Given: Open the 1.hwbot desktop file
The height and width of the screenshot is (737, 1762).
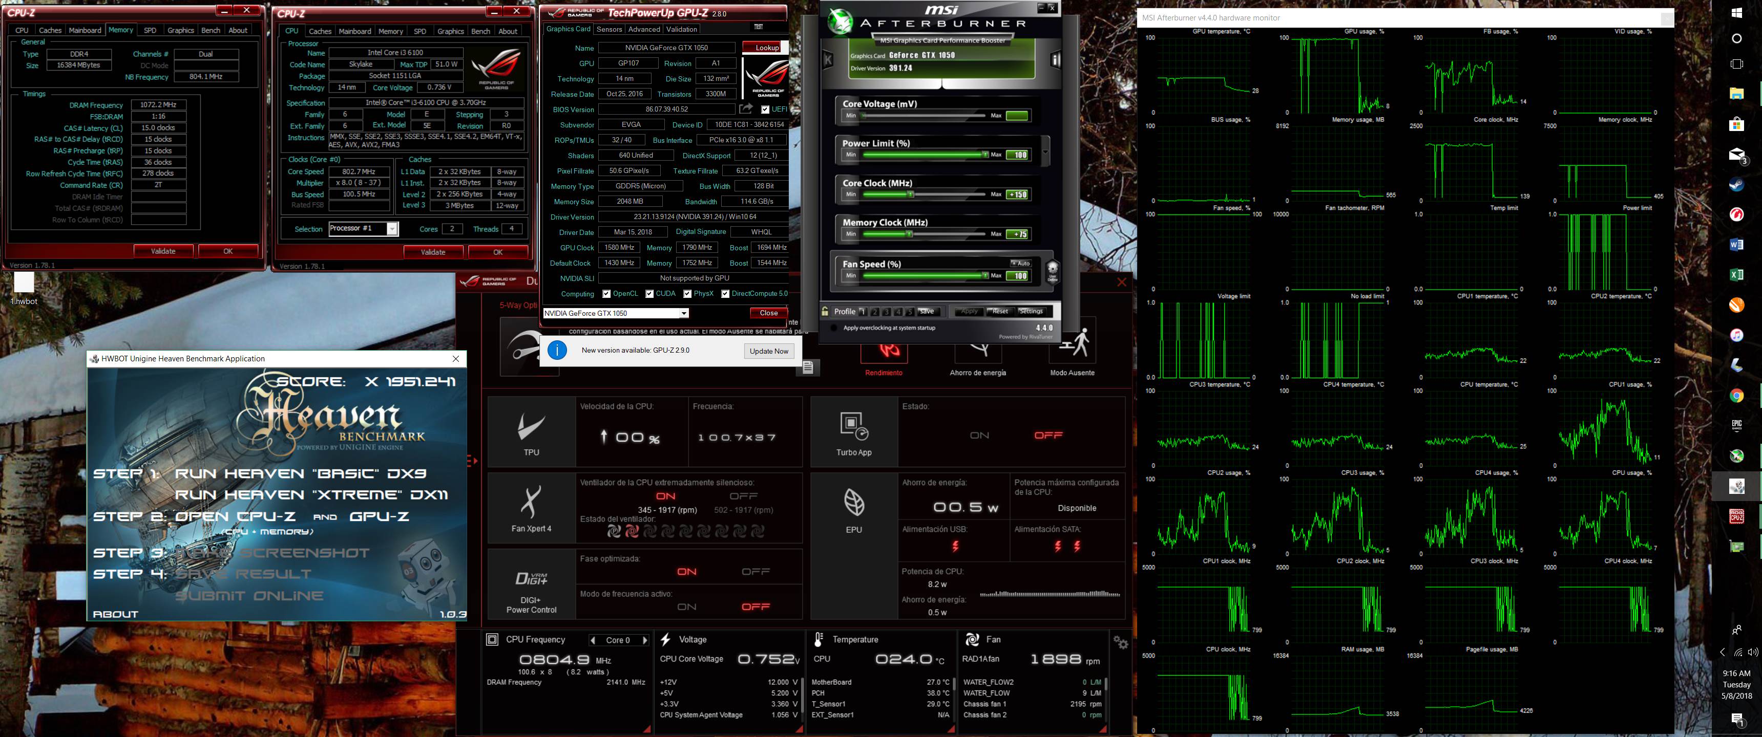Looking at the screenshot, I should pyautogui.click(x=24, y=288).
